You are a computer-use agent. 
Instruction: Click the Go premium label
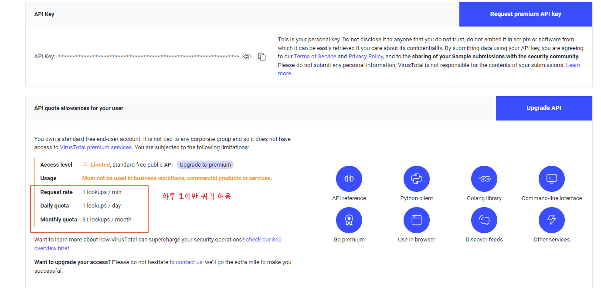[349, 240]
